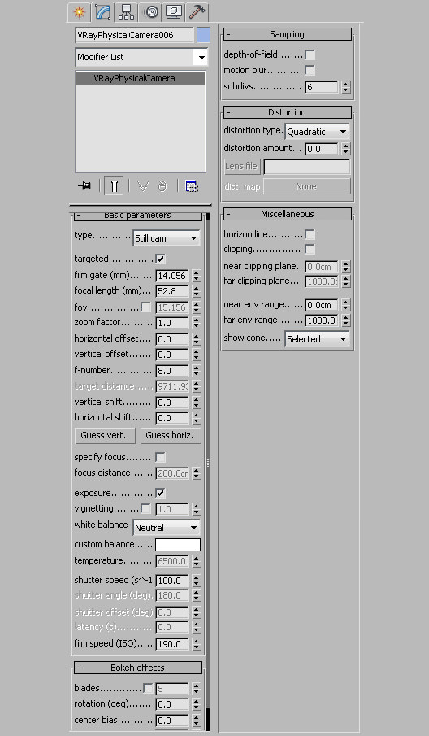Viewport: 429px width, 736px height.
Task: Open the Display panel tab
Action: click(174, 12)
